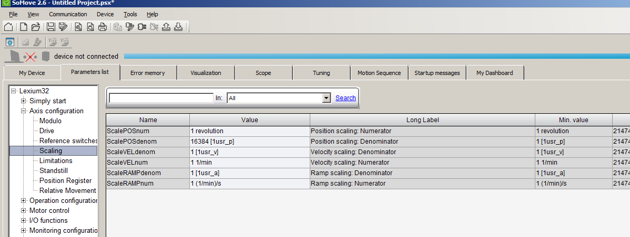This screenshot has width=630, height=237.
Task: Click the grayed checkmark icon
Action: click(x=25, y=42)
